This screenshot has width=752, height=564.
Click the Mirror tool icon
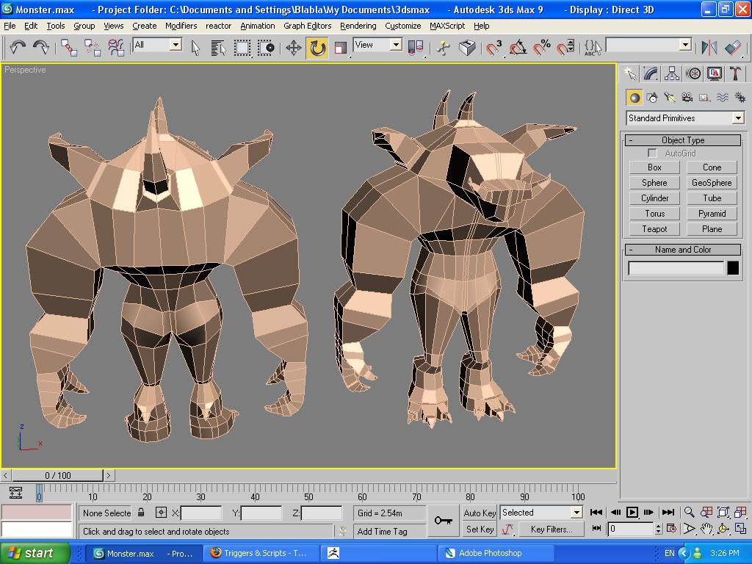pyautogui.click(x=709, y=48)
